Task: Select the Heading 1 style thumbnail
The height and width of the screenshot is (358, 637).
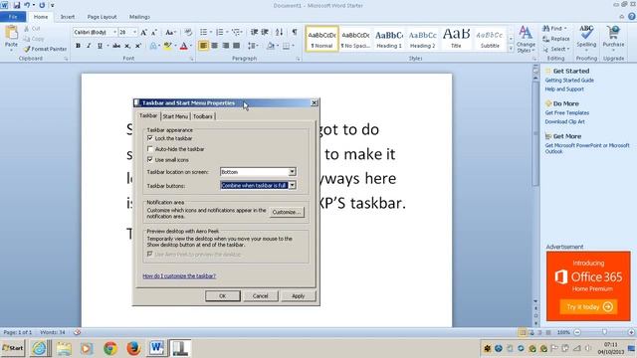Action: click(389, 40)
